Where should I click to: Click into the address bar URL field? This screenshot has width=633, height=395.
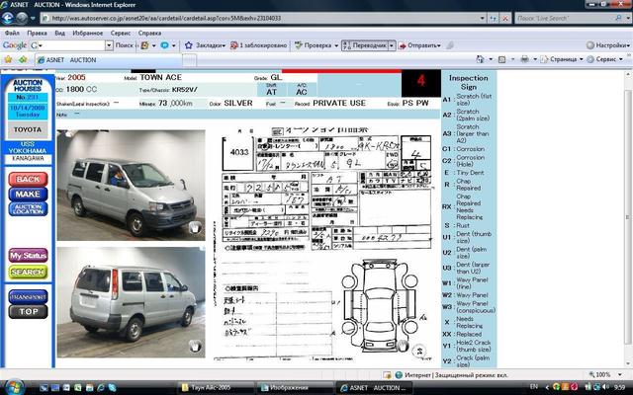tap(259, 18)
